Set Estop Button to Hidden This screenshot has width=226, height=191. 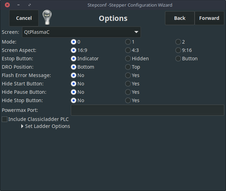(128, 59)
